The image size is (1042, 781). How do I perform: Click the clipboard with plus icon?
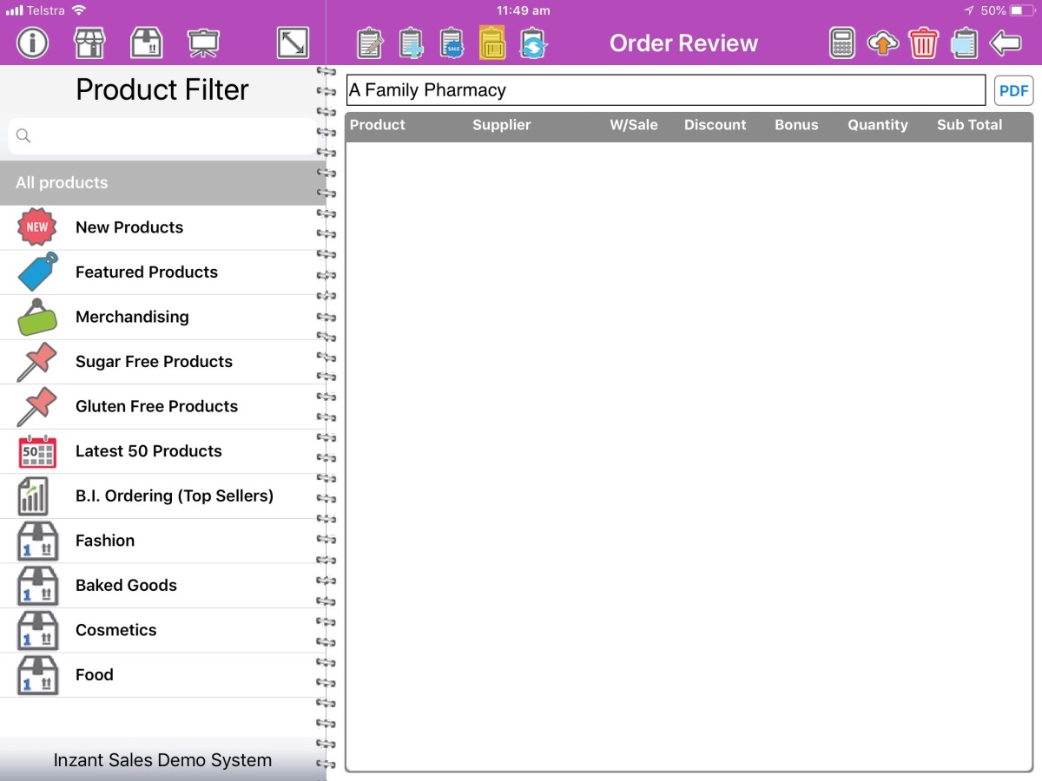[x=411, y=43]
